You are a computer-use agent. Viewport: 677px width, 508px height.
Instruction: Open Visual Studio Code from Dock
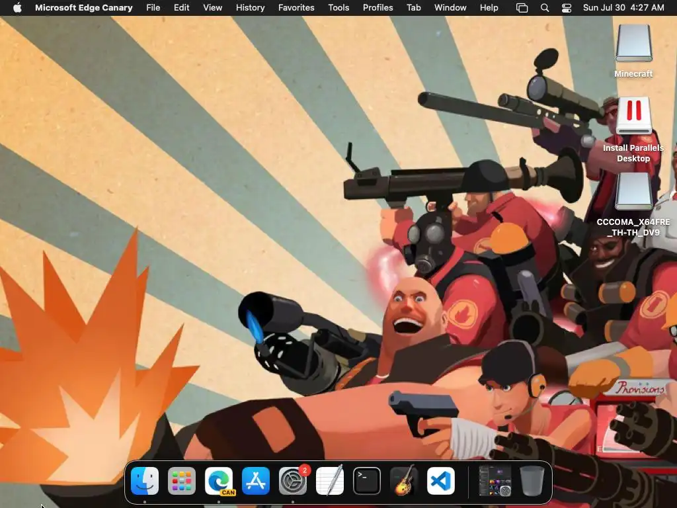click(x=441, y=481)
